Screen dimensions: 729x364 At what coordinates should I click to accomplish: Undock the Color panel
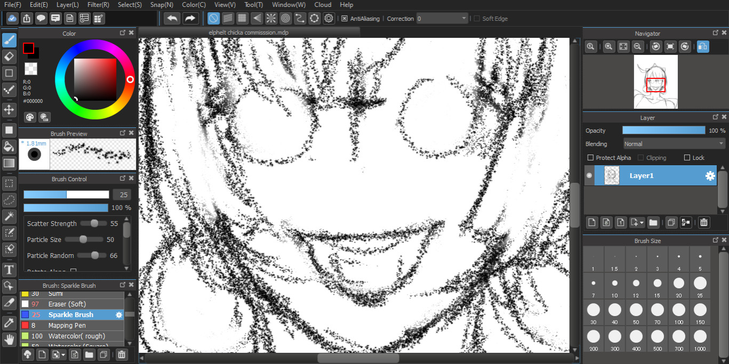click(x=123, y=33)
